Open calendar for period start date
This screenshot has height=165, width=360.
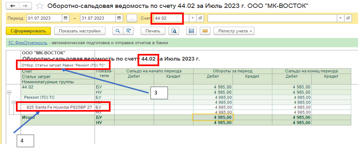[65, 18]
